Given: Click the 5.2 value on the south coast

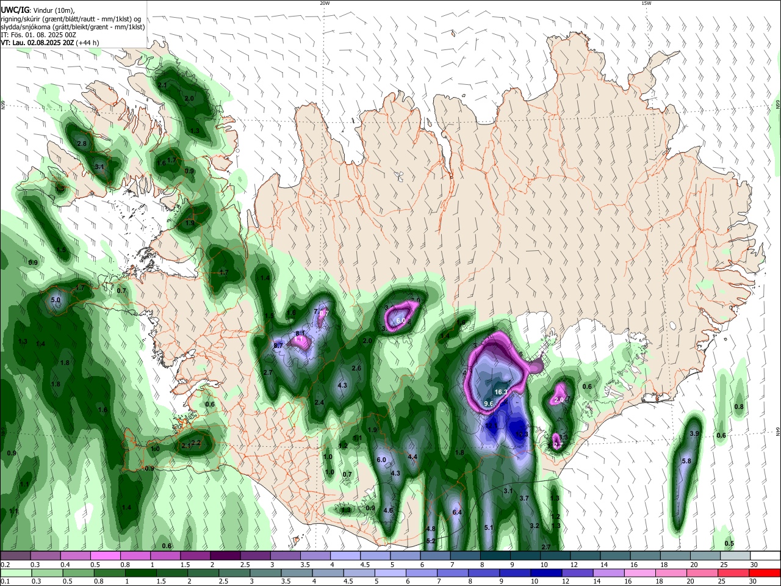Looking at the screenshot, I should 431,541.
